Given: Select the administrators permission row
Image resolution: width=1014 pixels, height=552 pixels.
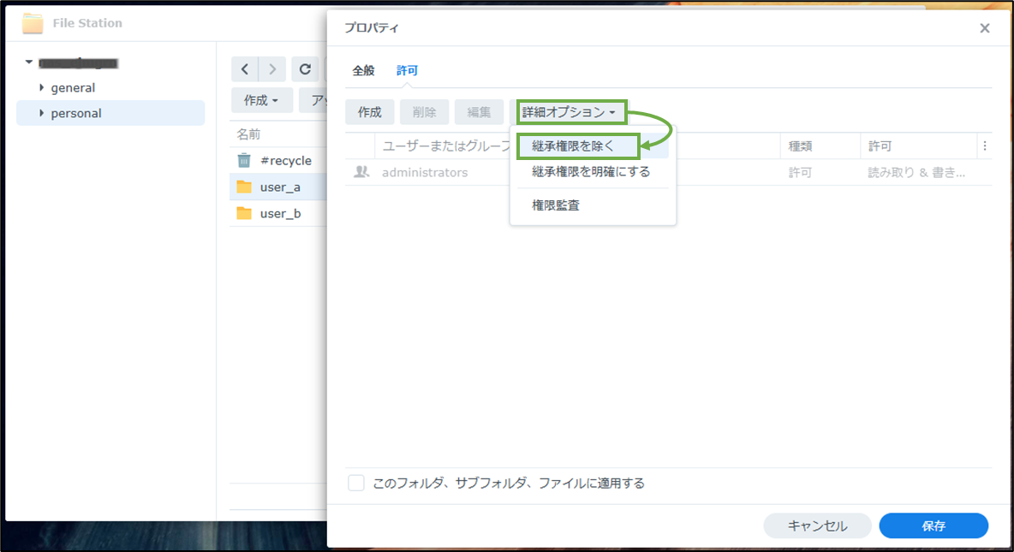Looking at the screenshot, I should pos(668,173).
